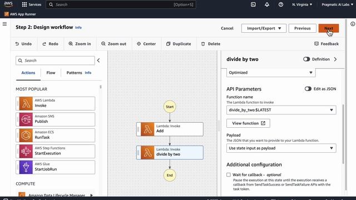
Task: Click the divide by two Lambda icon
Action: click(x=147, y=153)
